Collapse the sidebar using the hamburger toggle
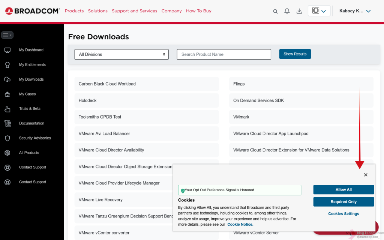 (7, 35)
